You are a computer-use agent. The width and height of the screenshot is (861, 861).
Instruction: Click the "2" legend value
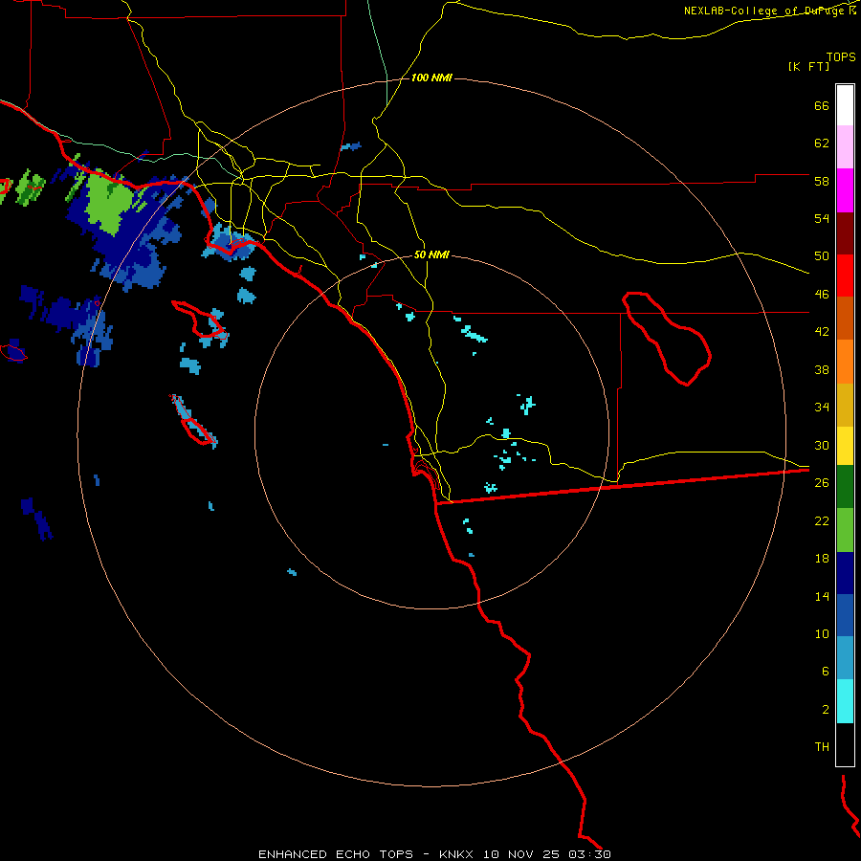(x=826, y=709)
